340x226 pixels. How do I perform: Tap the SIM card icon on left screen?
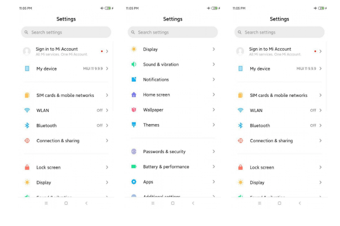coord(27,95)
